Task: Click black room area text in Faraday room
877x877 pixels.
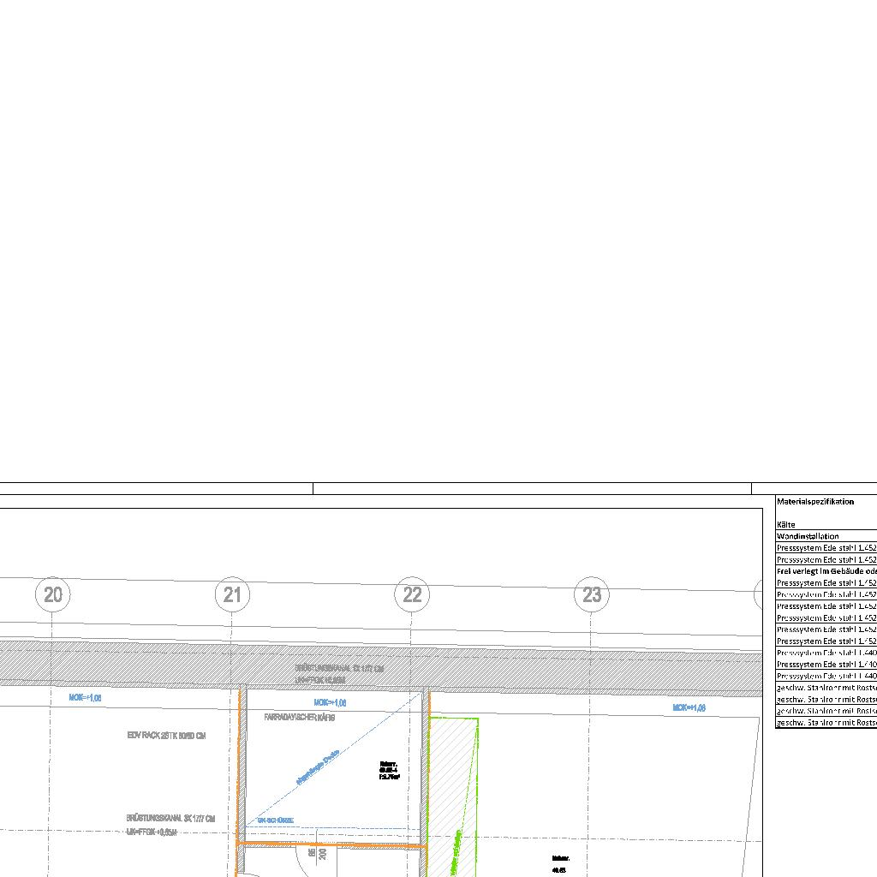Action: pyautogui.click(x=389, y=770)
